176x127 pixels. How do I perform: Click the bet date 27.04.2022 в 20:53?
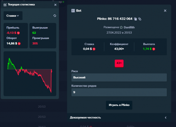(119, 33)
